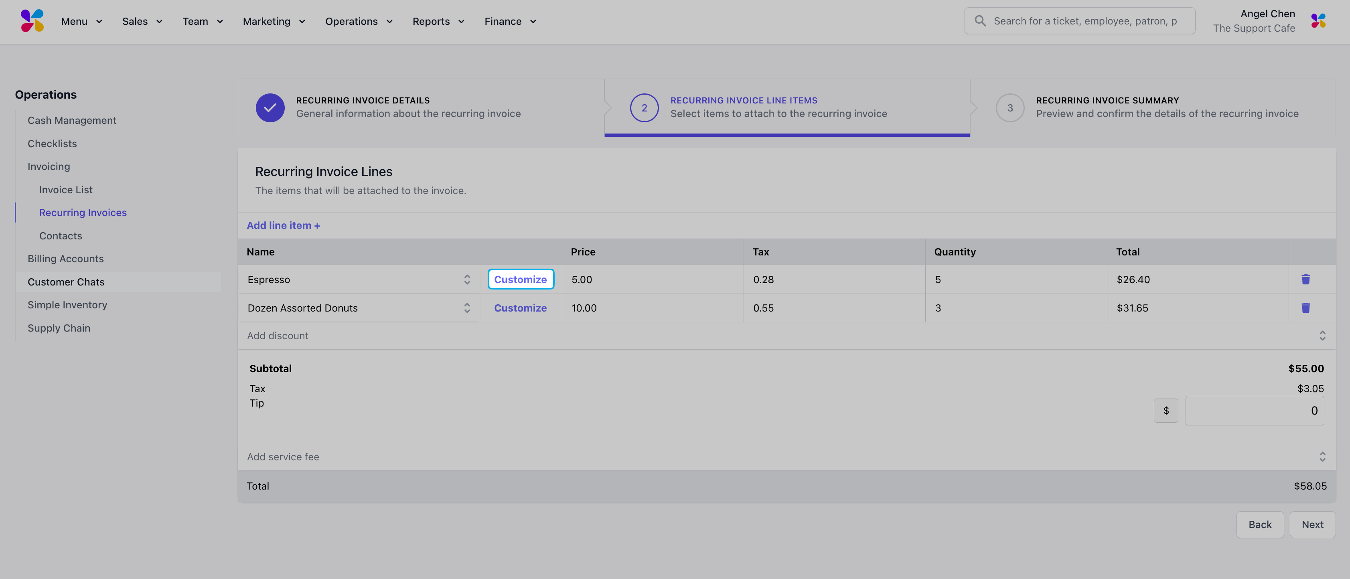
Task: Click the search magnifier icon
Action: tap(980, 21)
